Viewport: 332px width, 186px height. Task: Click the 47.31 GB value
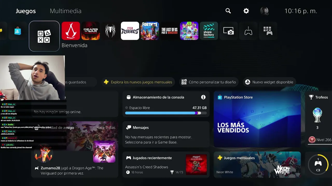(x=199, y=108)
